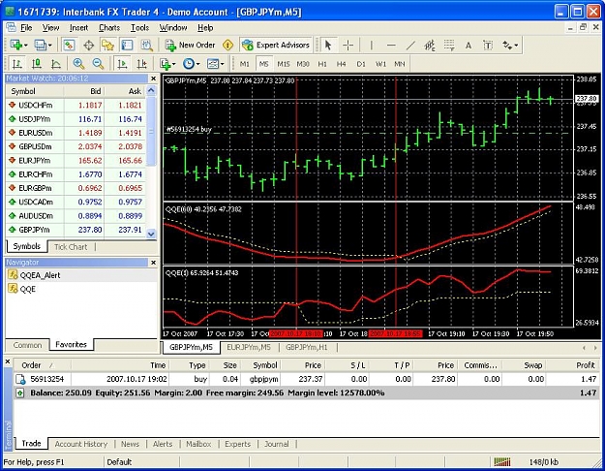Select the Crosshair cursor tool
The image size is (605, 471).
[x=348, y=46]
